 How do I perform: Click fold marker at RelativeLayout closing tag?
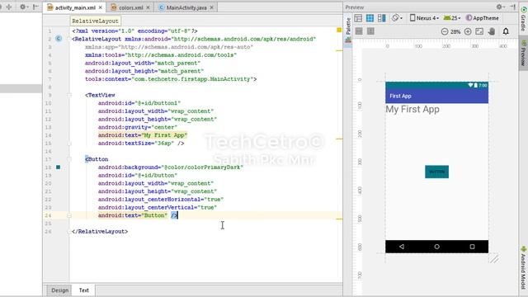coord(69,232)
